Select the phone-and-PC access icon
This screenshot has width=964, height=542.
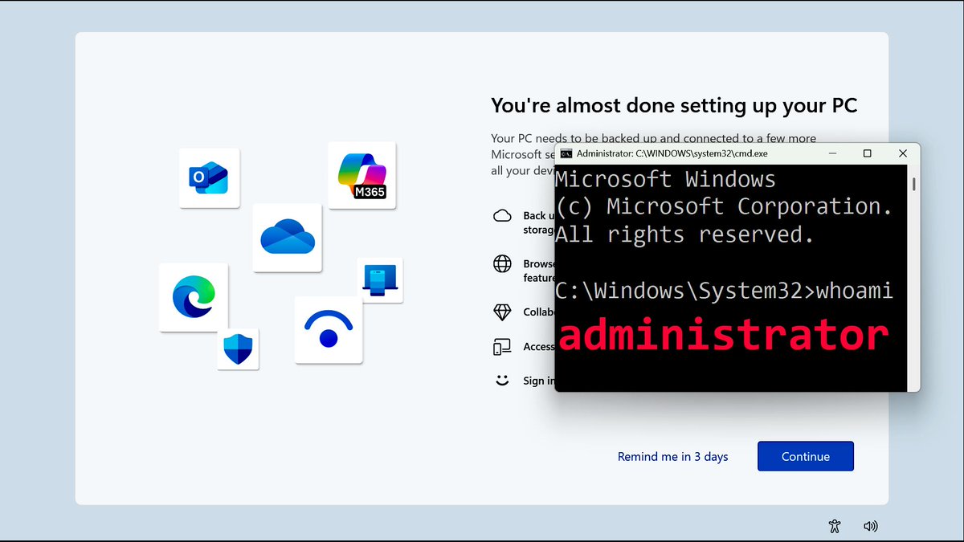[x=504, y=346]
